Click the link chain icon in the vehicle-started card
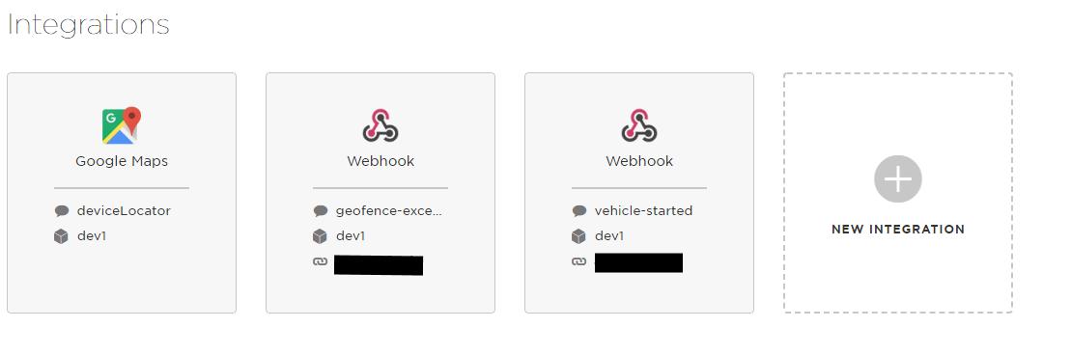This screenshot has height=355, width=1071. (x=579, y=261)
